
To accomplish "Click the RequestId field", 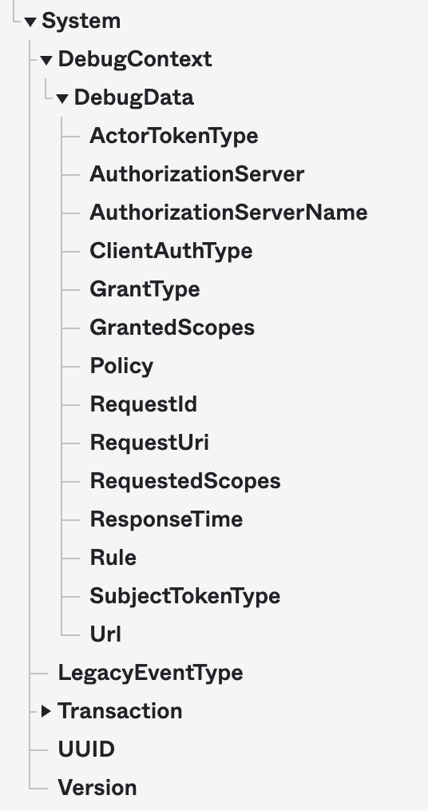I will 144,404.
